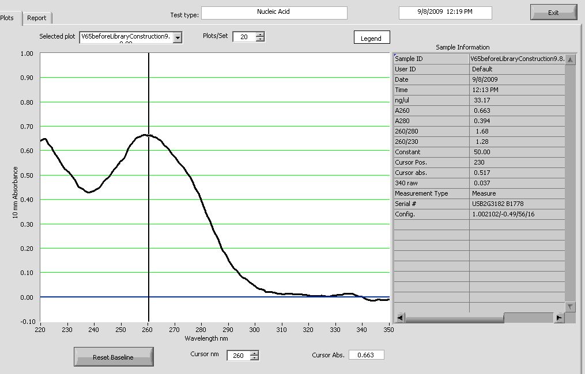Click the 'Sample Information' heading
The width and height of the screenshot is (585, 374).
point(463,47)
